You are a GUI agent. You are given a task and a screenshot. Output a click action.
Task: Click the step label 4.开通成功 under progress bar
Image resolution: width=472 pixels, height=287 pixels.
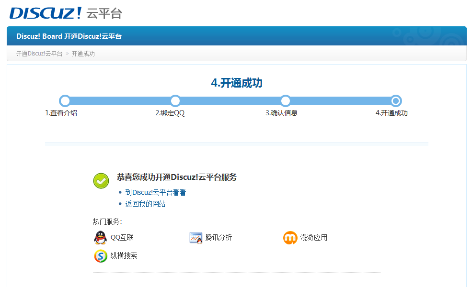[391, 113]
